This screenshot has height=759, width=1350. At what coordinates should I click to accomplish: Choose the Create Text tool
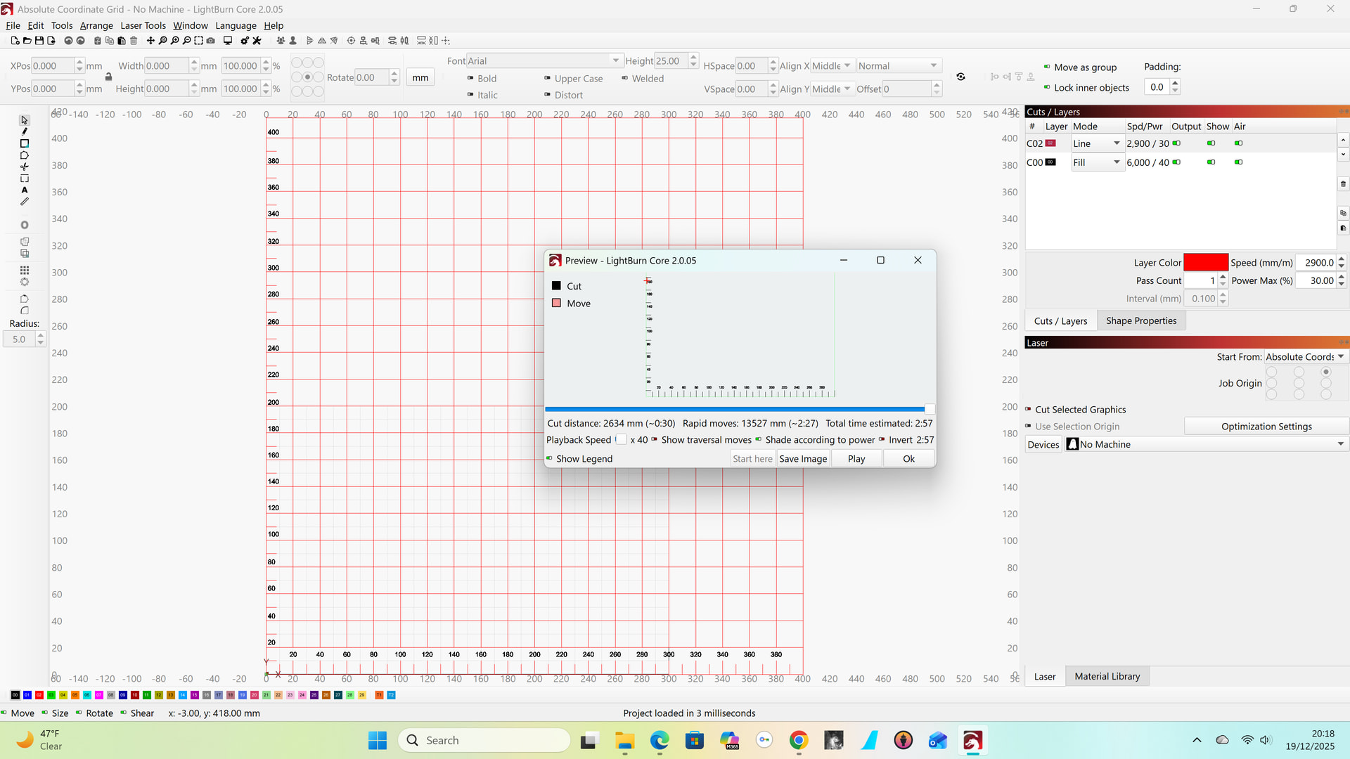point(25,190)
